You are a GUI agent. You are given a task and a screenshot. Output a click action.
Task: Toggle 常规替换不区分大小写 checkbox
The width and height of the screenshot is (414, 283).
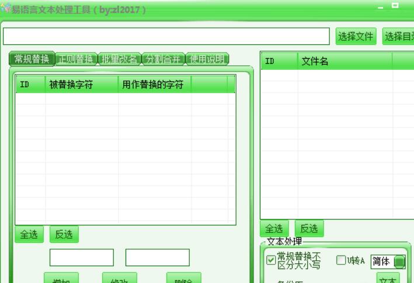click(271, 260)
